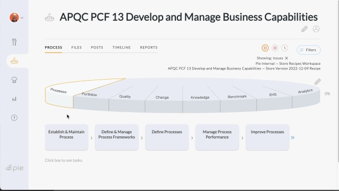This screenshot has height=191, width=339.
Task: Click the pie icon beside the page title
Action: point(49,17)
